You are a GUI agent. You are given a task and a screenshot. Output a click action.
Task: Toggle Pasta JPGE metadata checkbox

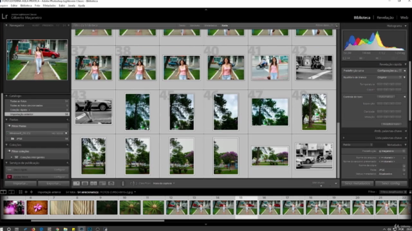(404, 169)
